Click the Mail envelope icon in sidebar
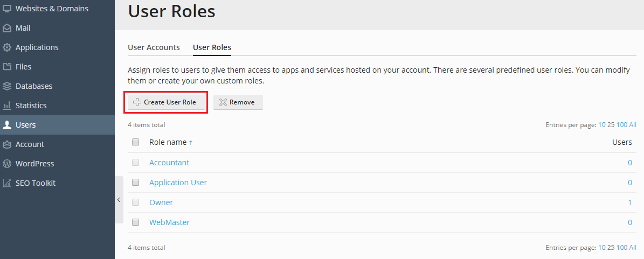 (7, 28)
